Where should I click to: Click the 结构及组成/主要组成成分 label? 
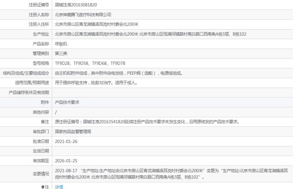(26, 73)
